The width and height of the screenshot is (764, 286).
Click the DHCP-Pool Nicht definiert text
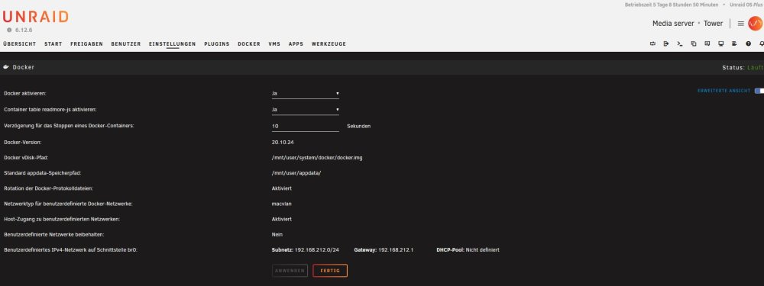(468, 249)
